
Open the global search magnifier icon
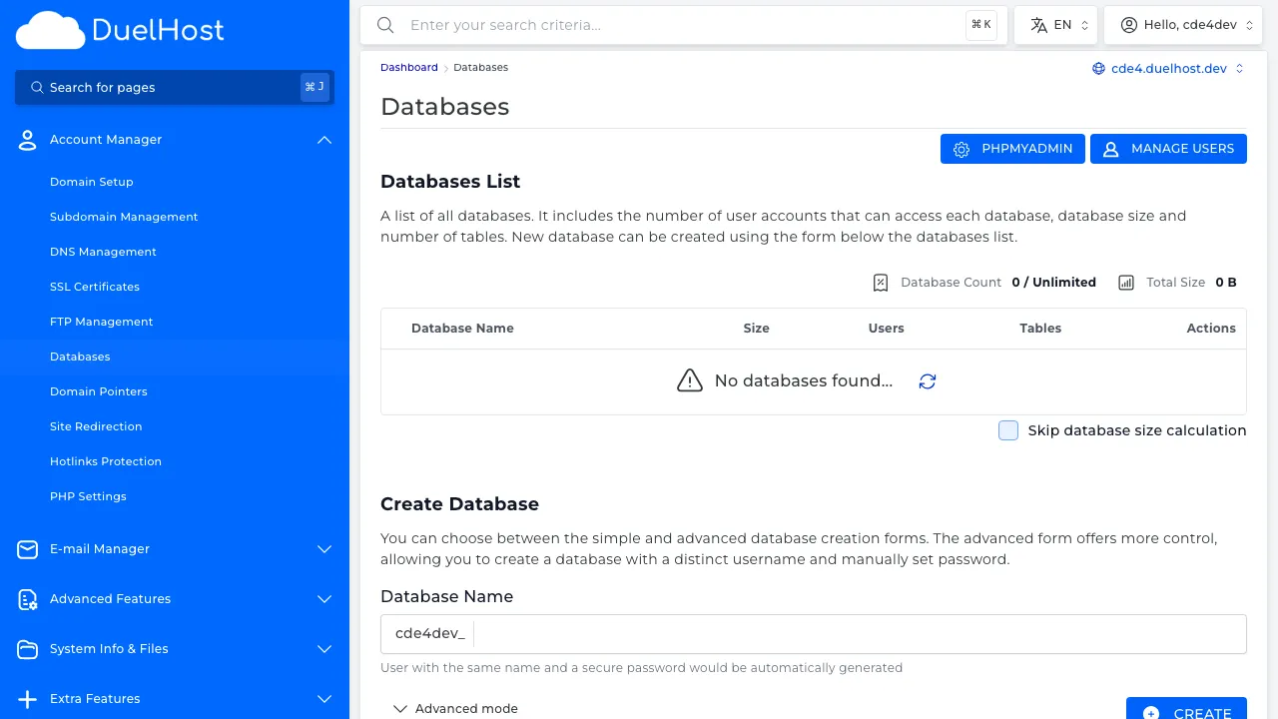click(385, 25)
